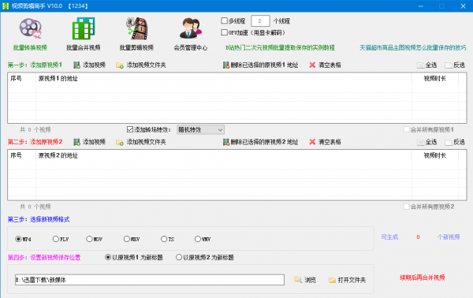Choose 以原视频1为新标题 radio option
Image resolution: width=473 pixels, height=298 pixels.
pyautogui.click(x=108, y=257)
